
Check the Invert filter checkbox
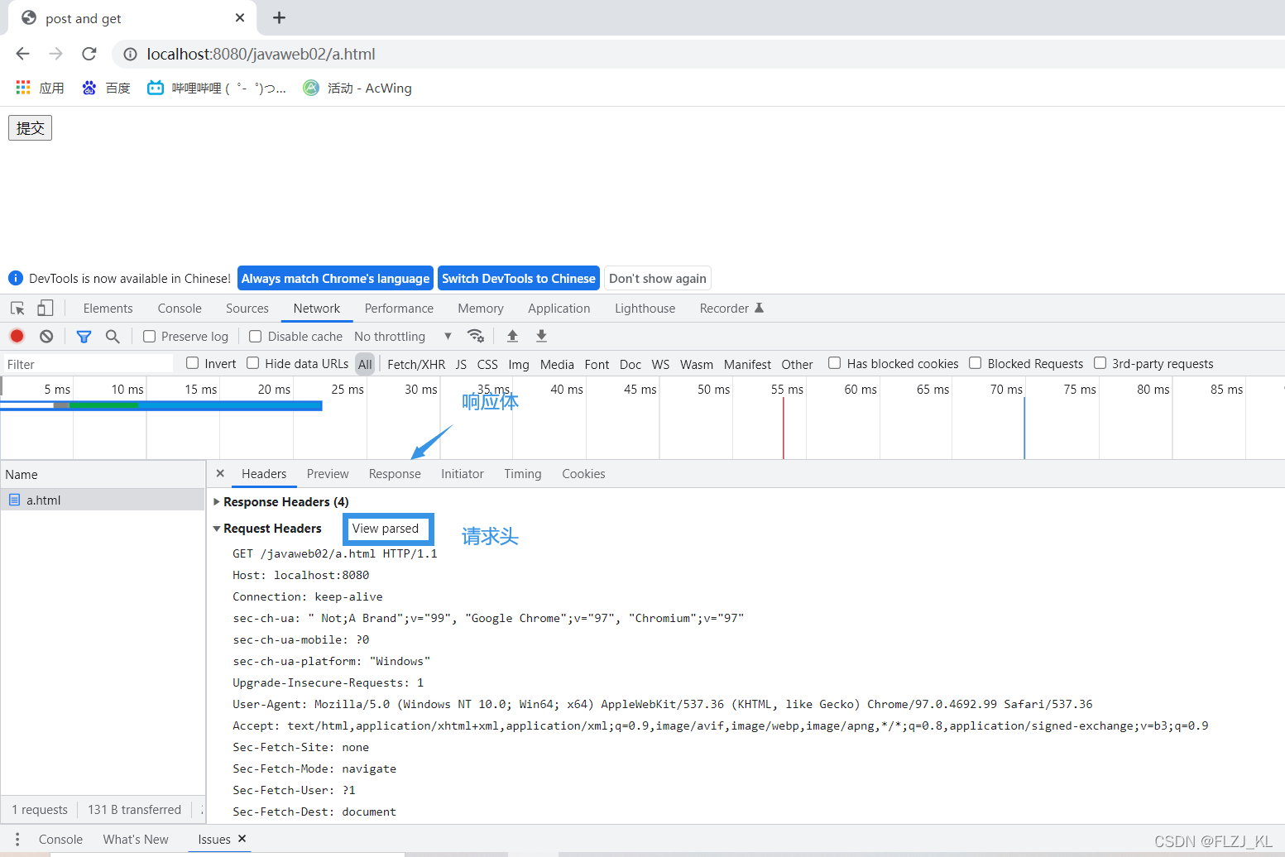pos(193,363)
